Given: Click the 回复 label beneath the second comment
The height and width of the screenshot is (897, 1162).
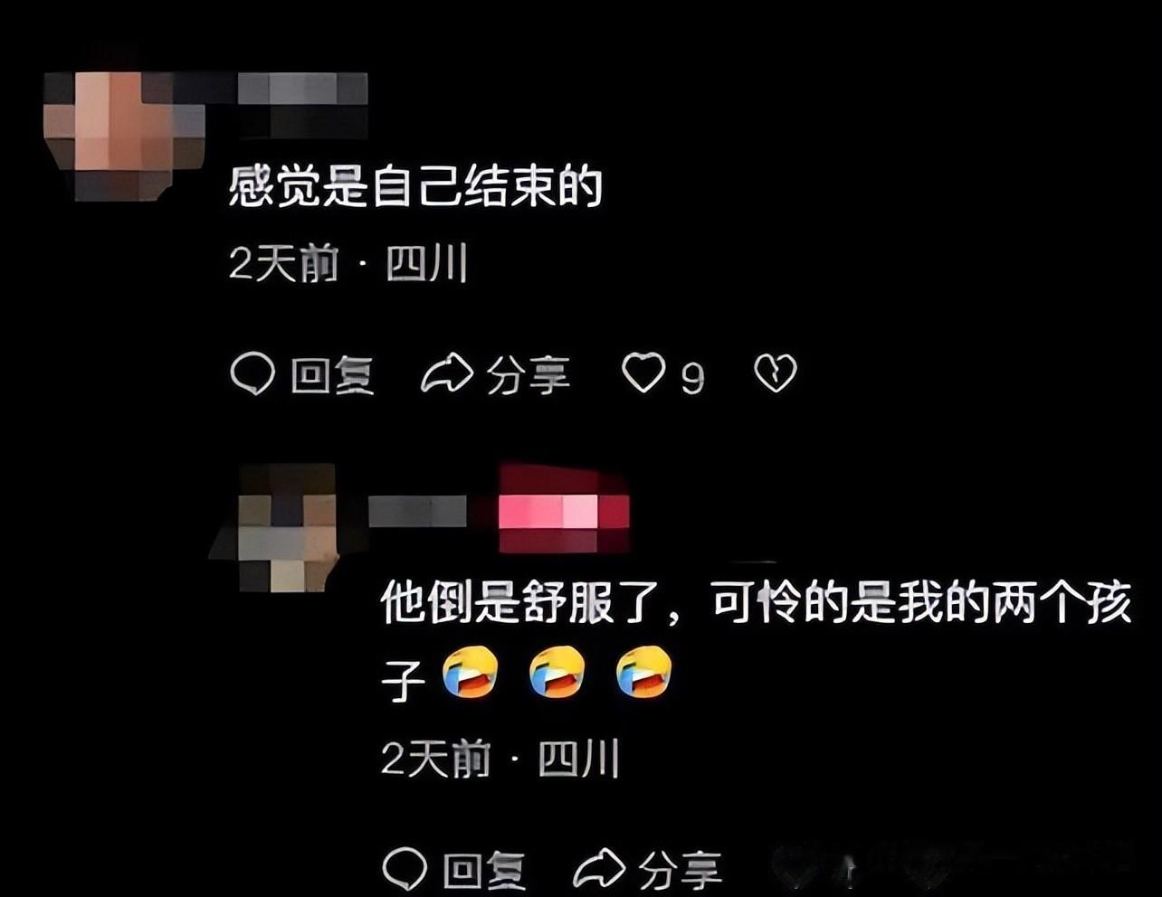Looking at the screenshot, I should coord(484,871).
